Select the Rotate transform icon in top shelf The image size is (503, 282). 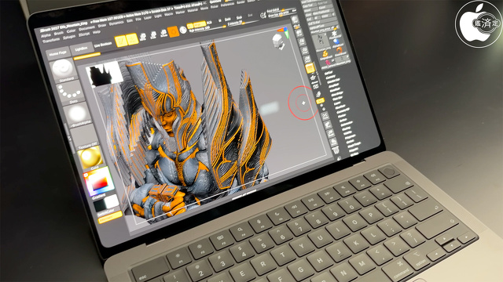click(x=163, y=33)
